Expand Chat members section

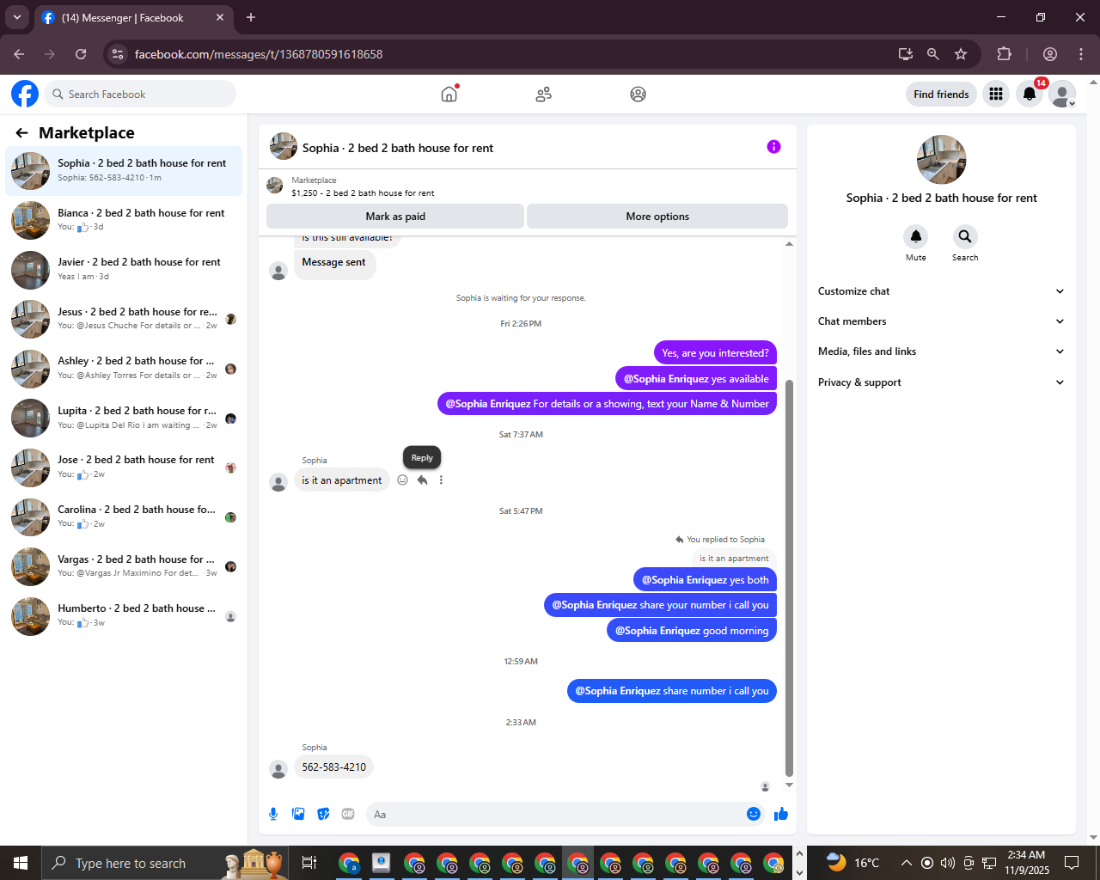coord(941,321)
